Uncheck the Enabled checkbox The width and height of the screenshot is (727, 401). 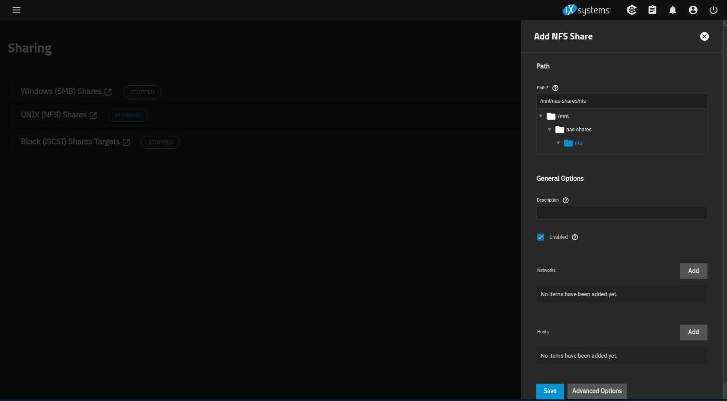click(541, 237)
